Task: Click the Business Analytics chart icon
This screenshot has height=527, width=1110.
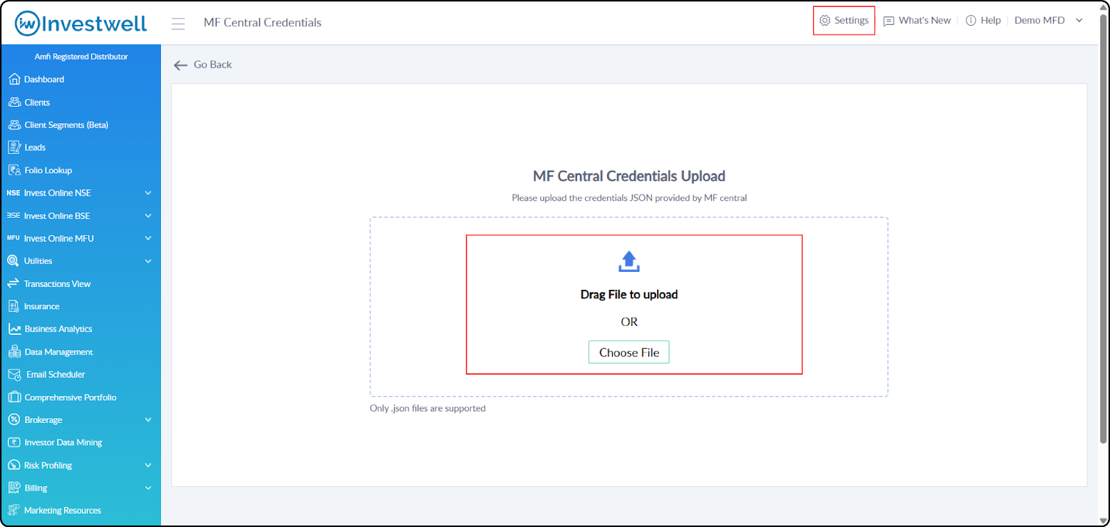Action: pos(14,329)
